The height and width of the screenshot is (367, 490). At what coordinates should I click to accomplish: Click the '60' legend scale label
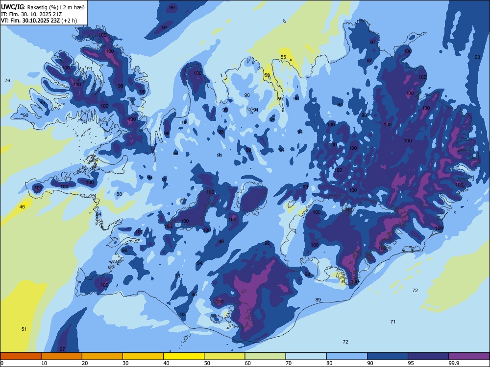pos(248,363)
